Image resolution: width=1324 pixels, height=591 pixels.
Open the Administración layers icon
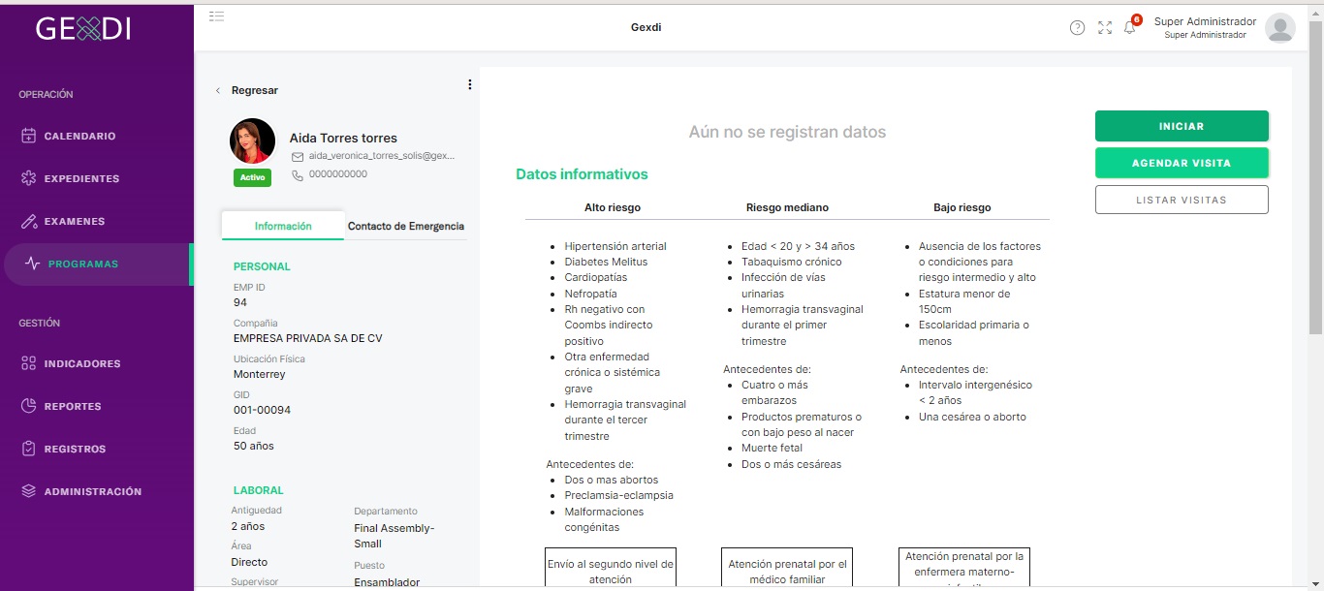[29, 491]
